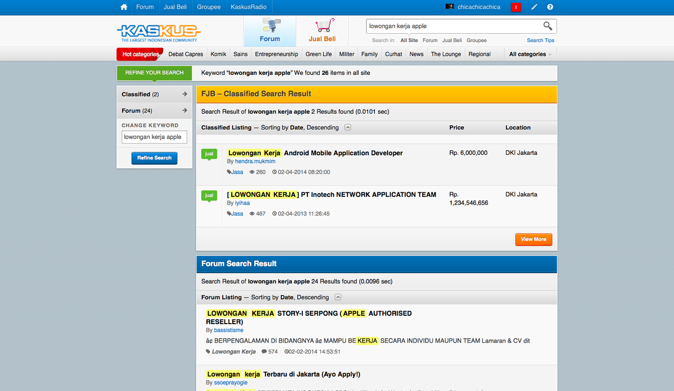Viewport: 674px width, 391px height.
Task: Search in Forum option under search box
Action: point(430,41)
